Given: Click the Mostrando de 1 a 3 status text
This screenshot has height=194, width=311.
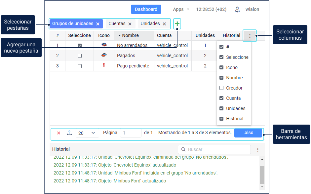Looking at the screenshot, I should coord(195,133).
